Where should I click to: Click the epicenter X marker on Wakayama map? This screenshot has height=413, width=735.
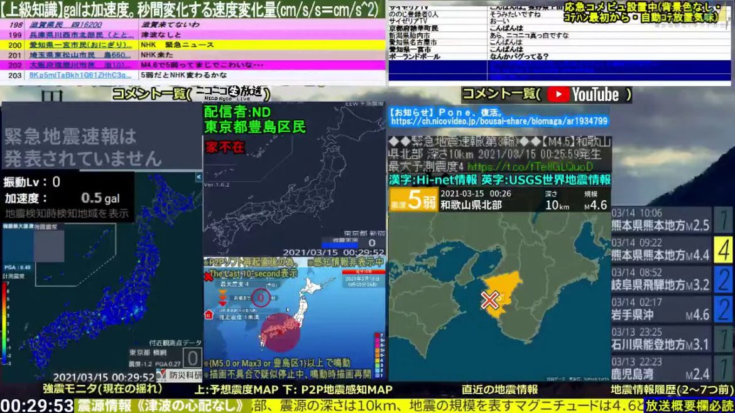click(x=489, y=300)
